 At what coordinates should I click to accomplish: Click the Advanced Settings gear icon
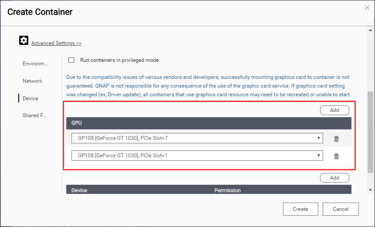point(24,41)
